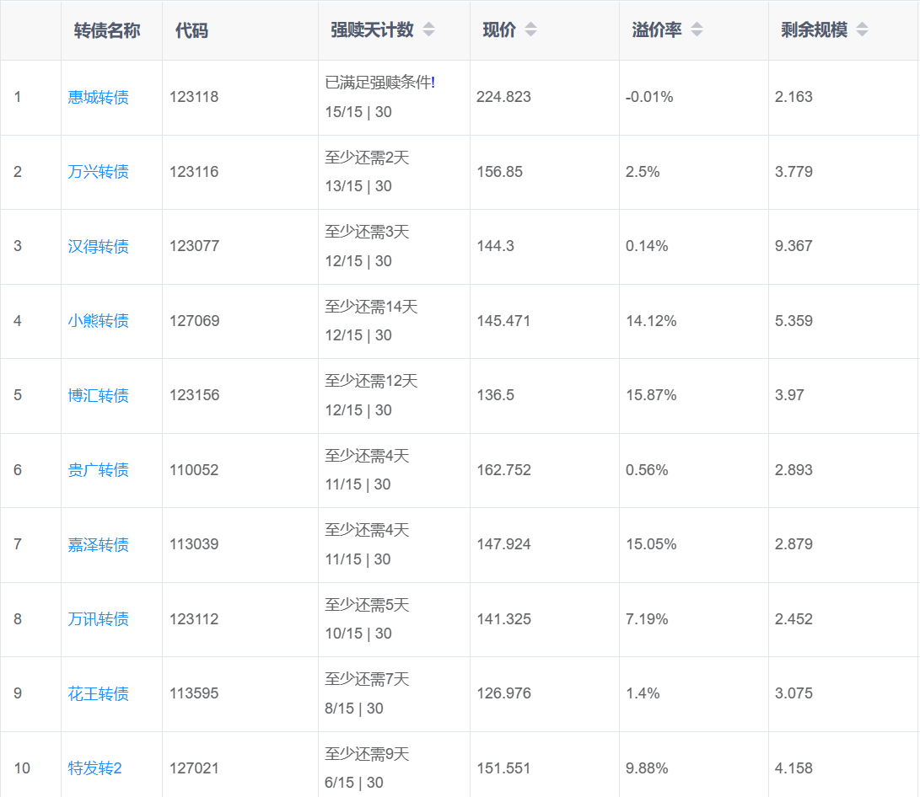920x797 pixels.
Task: Click the 剩余规模 sort arrows
Action: point(862,30)
